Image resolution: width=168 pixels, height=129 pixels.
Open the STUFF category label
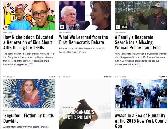pyautogui.click(x=52, y=77)
